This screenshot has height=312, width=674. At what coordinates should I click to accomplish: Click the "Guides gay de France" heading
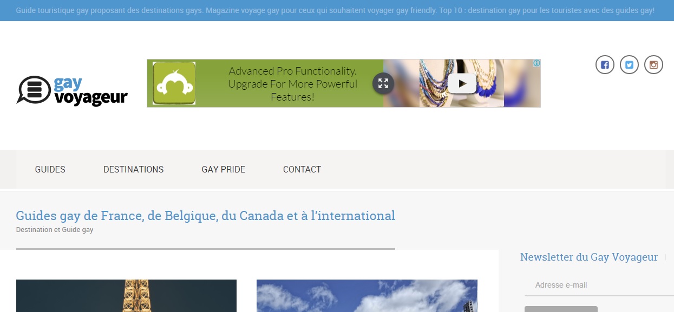[x=206, y=216]
